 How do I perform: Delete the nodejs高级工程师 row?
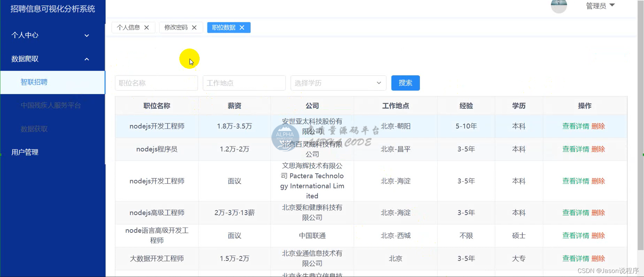598,213
